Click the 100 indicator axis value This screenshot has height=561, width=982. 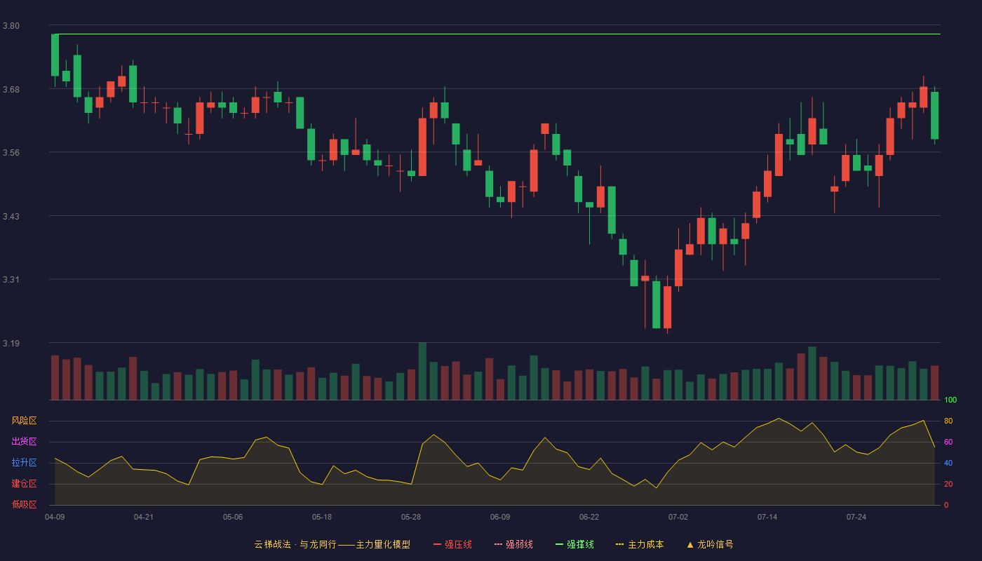click(x=950, y=400)
